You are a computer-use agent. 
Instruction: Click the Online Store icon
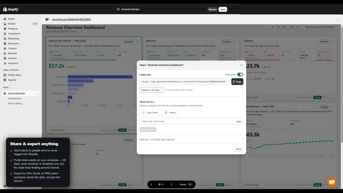pyautogui.click(x=5, y=75)
